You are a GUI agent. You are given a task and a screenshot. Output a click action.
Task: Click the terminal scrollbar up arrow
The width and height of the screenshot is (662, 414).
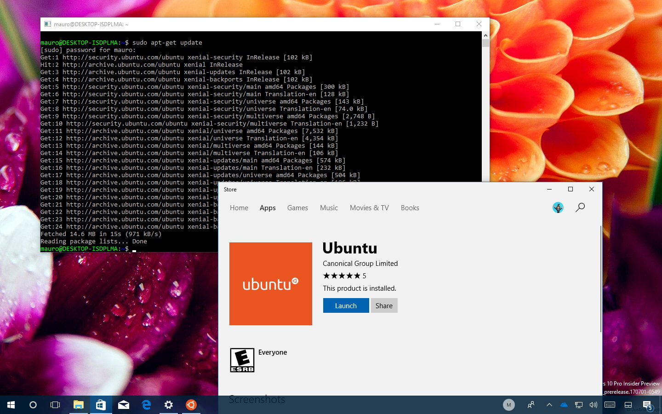(x=485, y=35)
